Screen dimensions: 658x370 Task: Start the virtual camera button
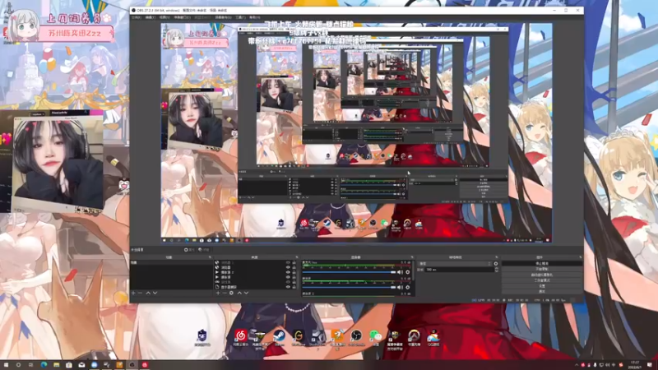542,275
